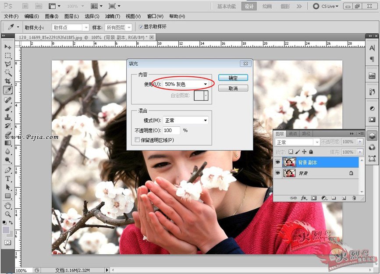Image resolution: width=380 pixels, height=274 pixels.
Task: Click the fx layer style icon
Action: click(x=304, y=198)
